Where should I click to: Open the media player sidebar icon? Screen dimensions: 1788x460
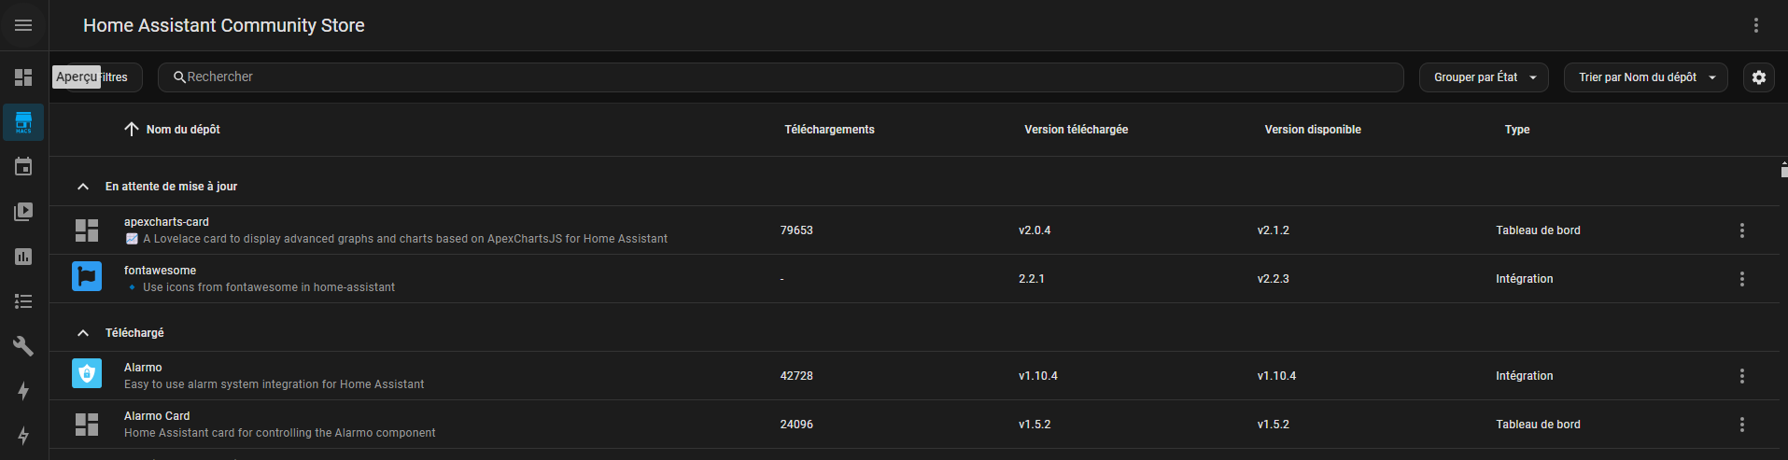[x=23, y=212]
